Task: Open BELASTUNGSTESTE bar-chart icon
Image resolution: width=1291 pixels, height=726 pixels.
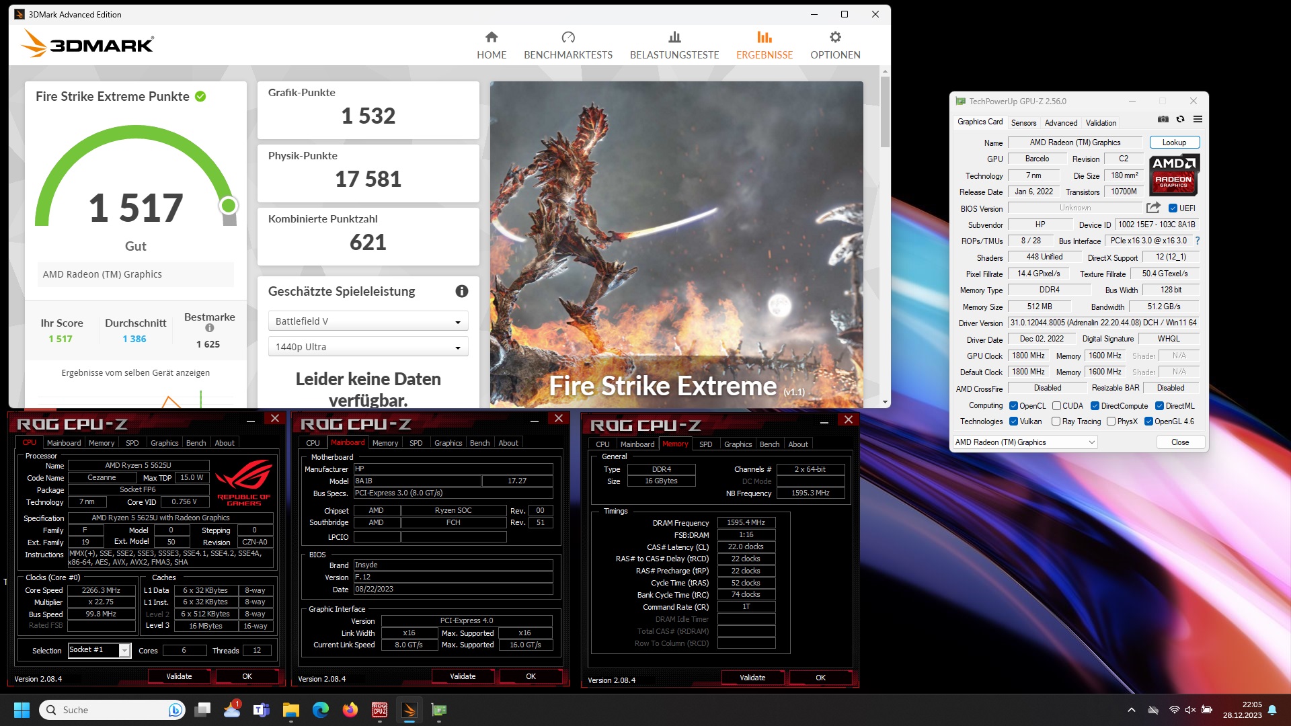Action: 674,37
